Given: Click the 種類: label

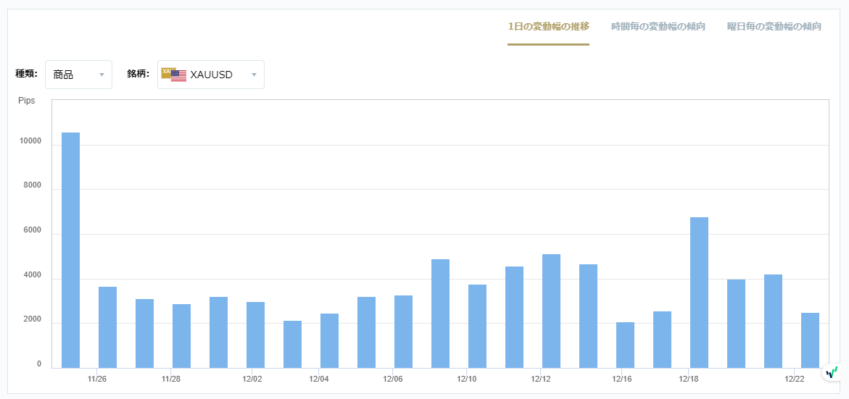Looking at the screenshot, I should click(x=27, y=74).
